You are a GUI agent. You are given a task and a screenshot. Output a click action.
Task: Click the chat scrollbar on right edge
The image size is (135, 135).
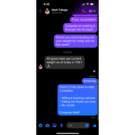tap(98, 100)
